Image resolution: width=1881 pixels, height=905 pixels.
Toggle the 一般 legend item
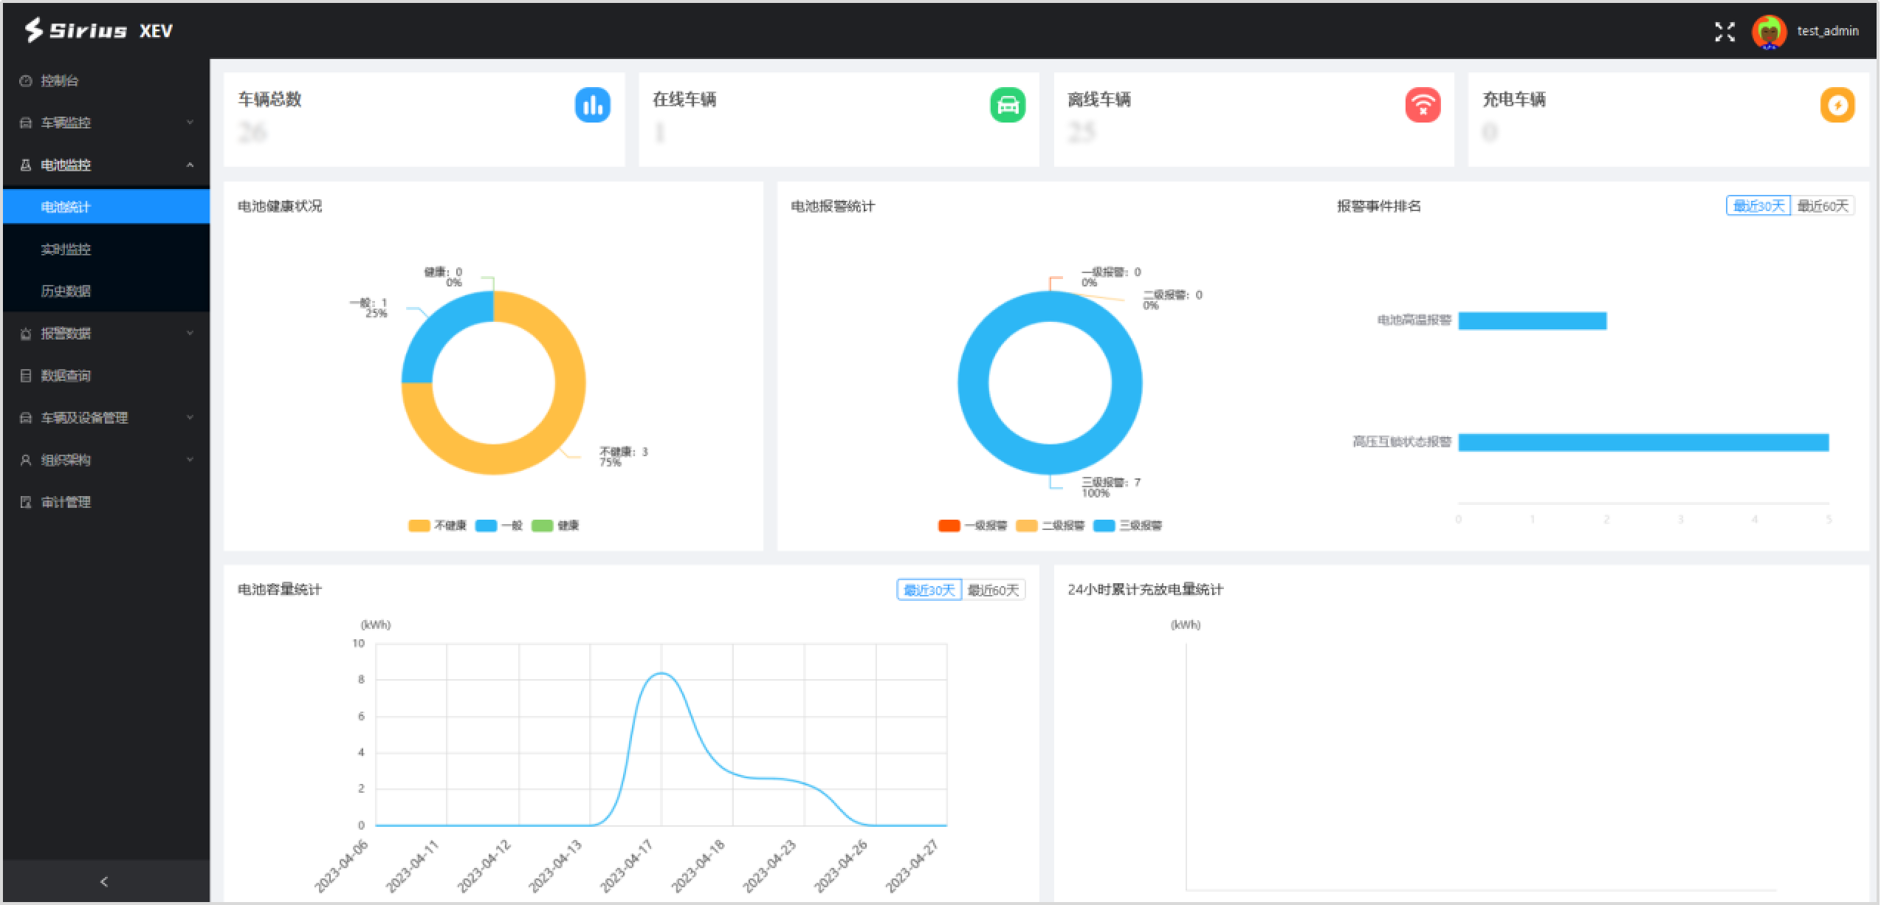click(499, 526)
